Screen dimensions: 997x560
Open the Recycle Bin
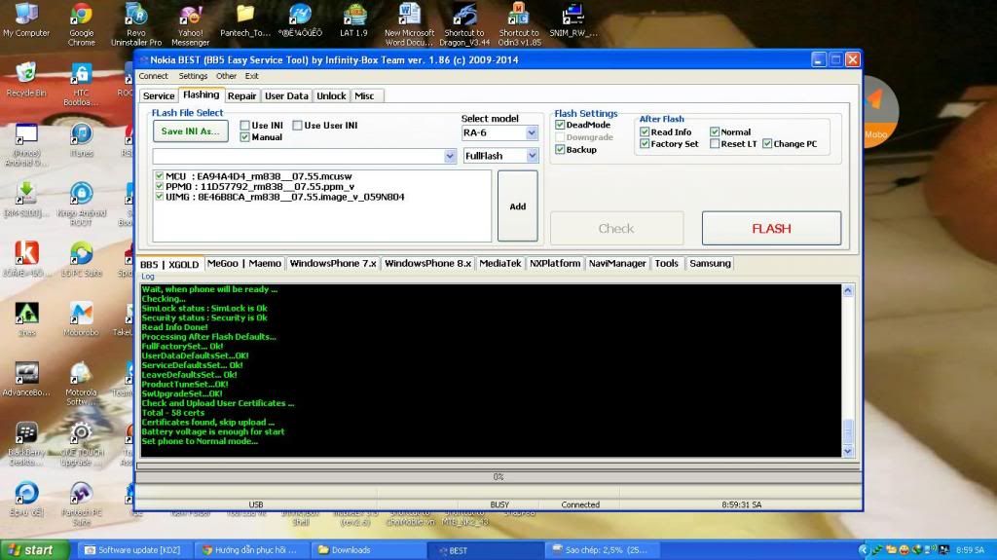point(26,80)
